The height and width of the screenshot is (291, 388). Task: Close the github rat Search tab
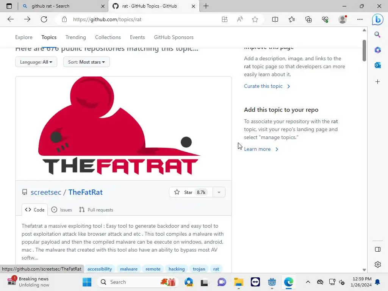point(103,6)
